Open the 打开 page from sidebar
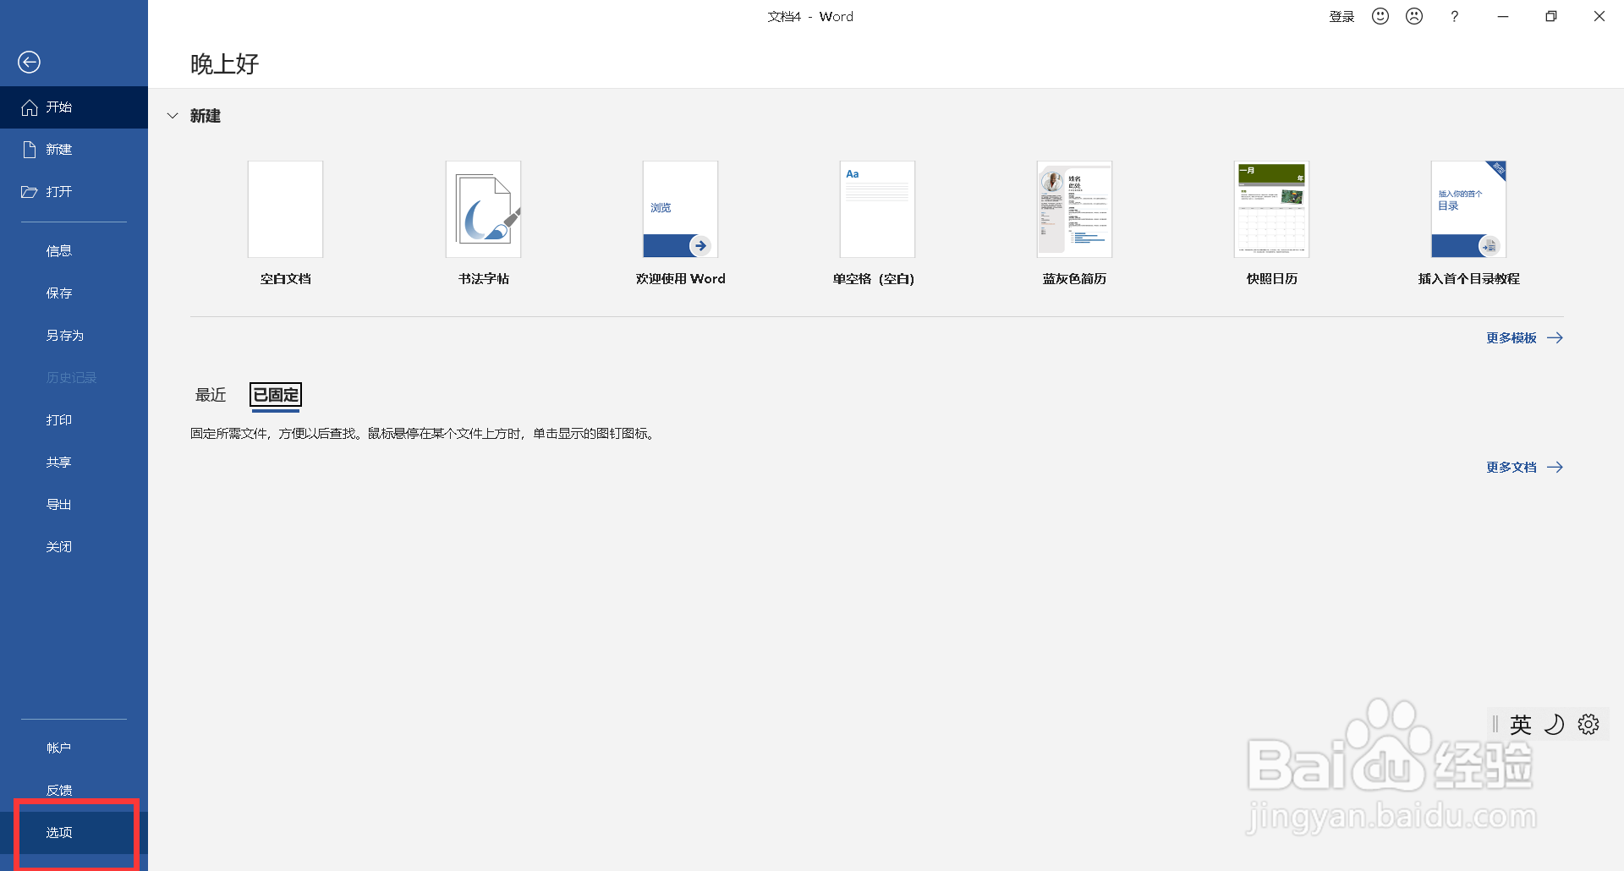Image resolution: width=1624 pixels, height=871 pixels. [x=74, y=192]
